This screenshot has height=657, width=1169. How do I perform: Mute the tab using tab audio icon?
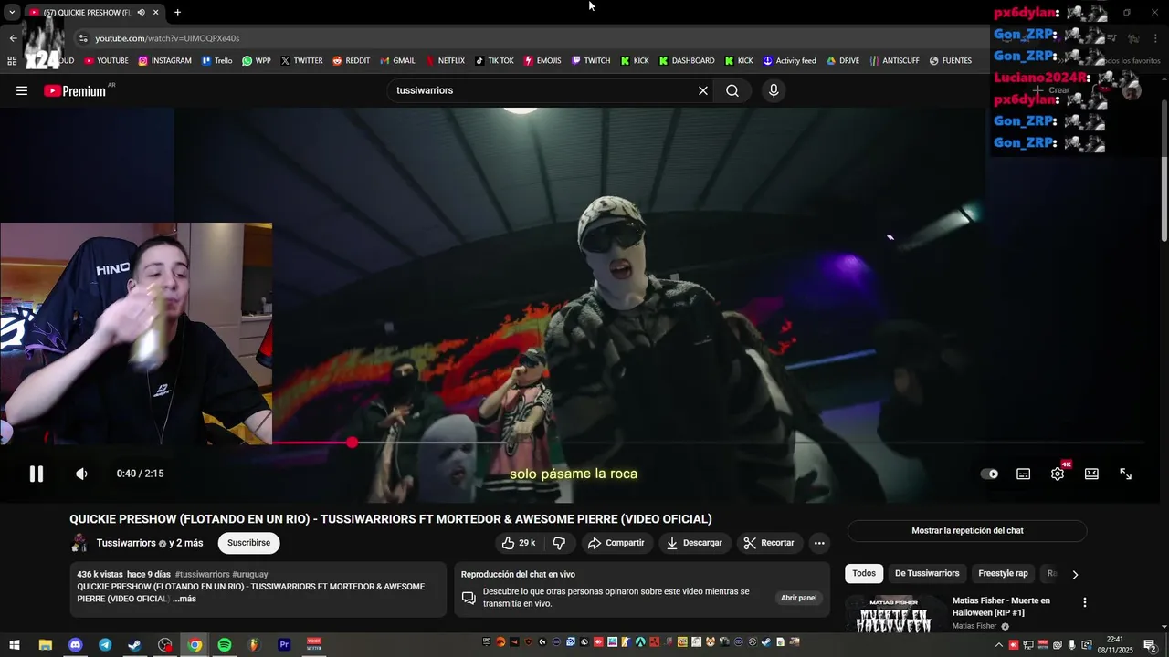[141, 13]
